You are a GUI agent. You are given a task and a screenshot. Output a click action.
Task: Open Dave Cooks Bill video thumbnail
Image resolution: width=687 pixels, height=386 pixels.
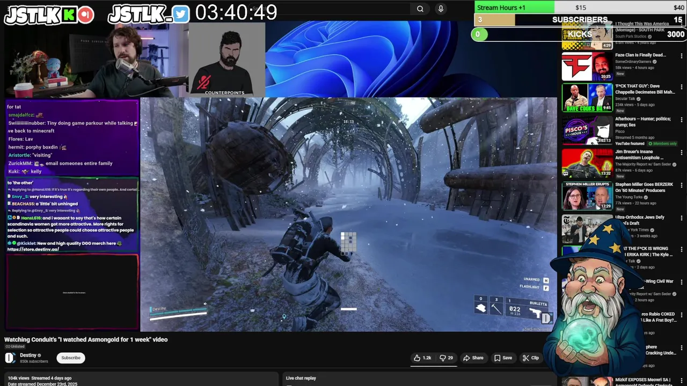coord(587,98)
